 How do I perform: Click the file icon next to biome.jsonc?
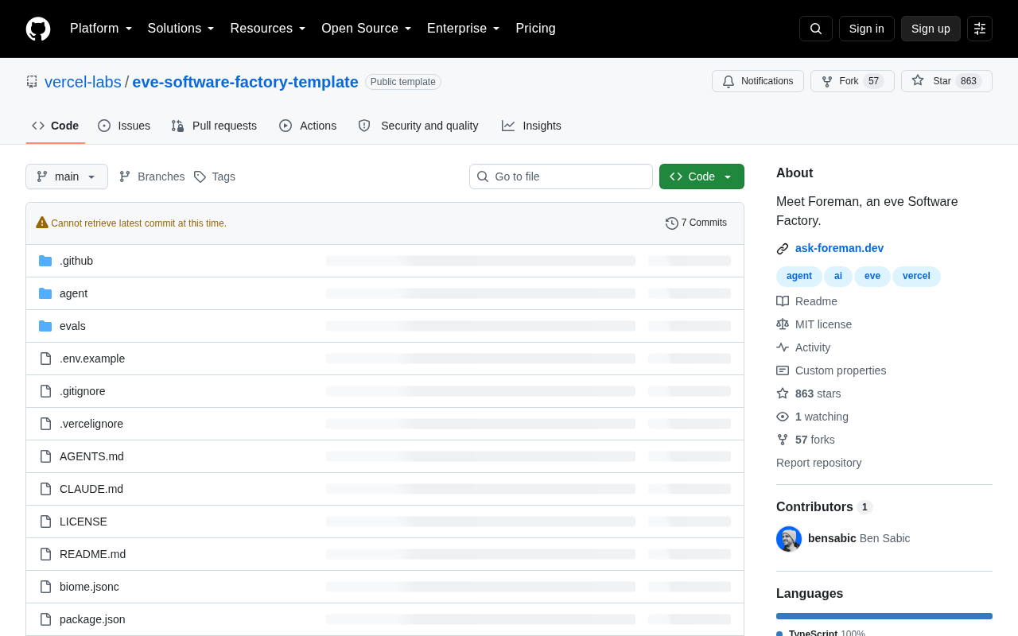pyautogui.click(x=45, y=587)
